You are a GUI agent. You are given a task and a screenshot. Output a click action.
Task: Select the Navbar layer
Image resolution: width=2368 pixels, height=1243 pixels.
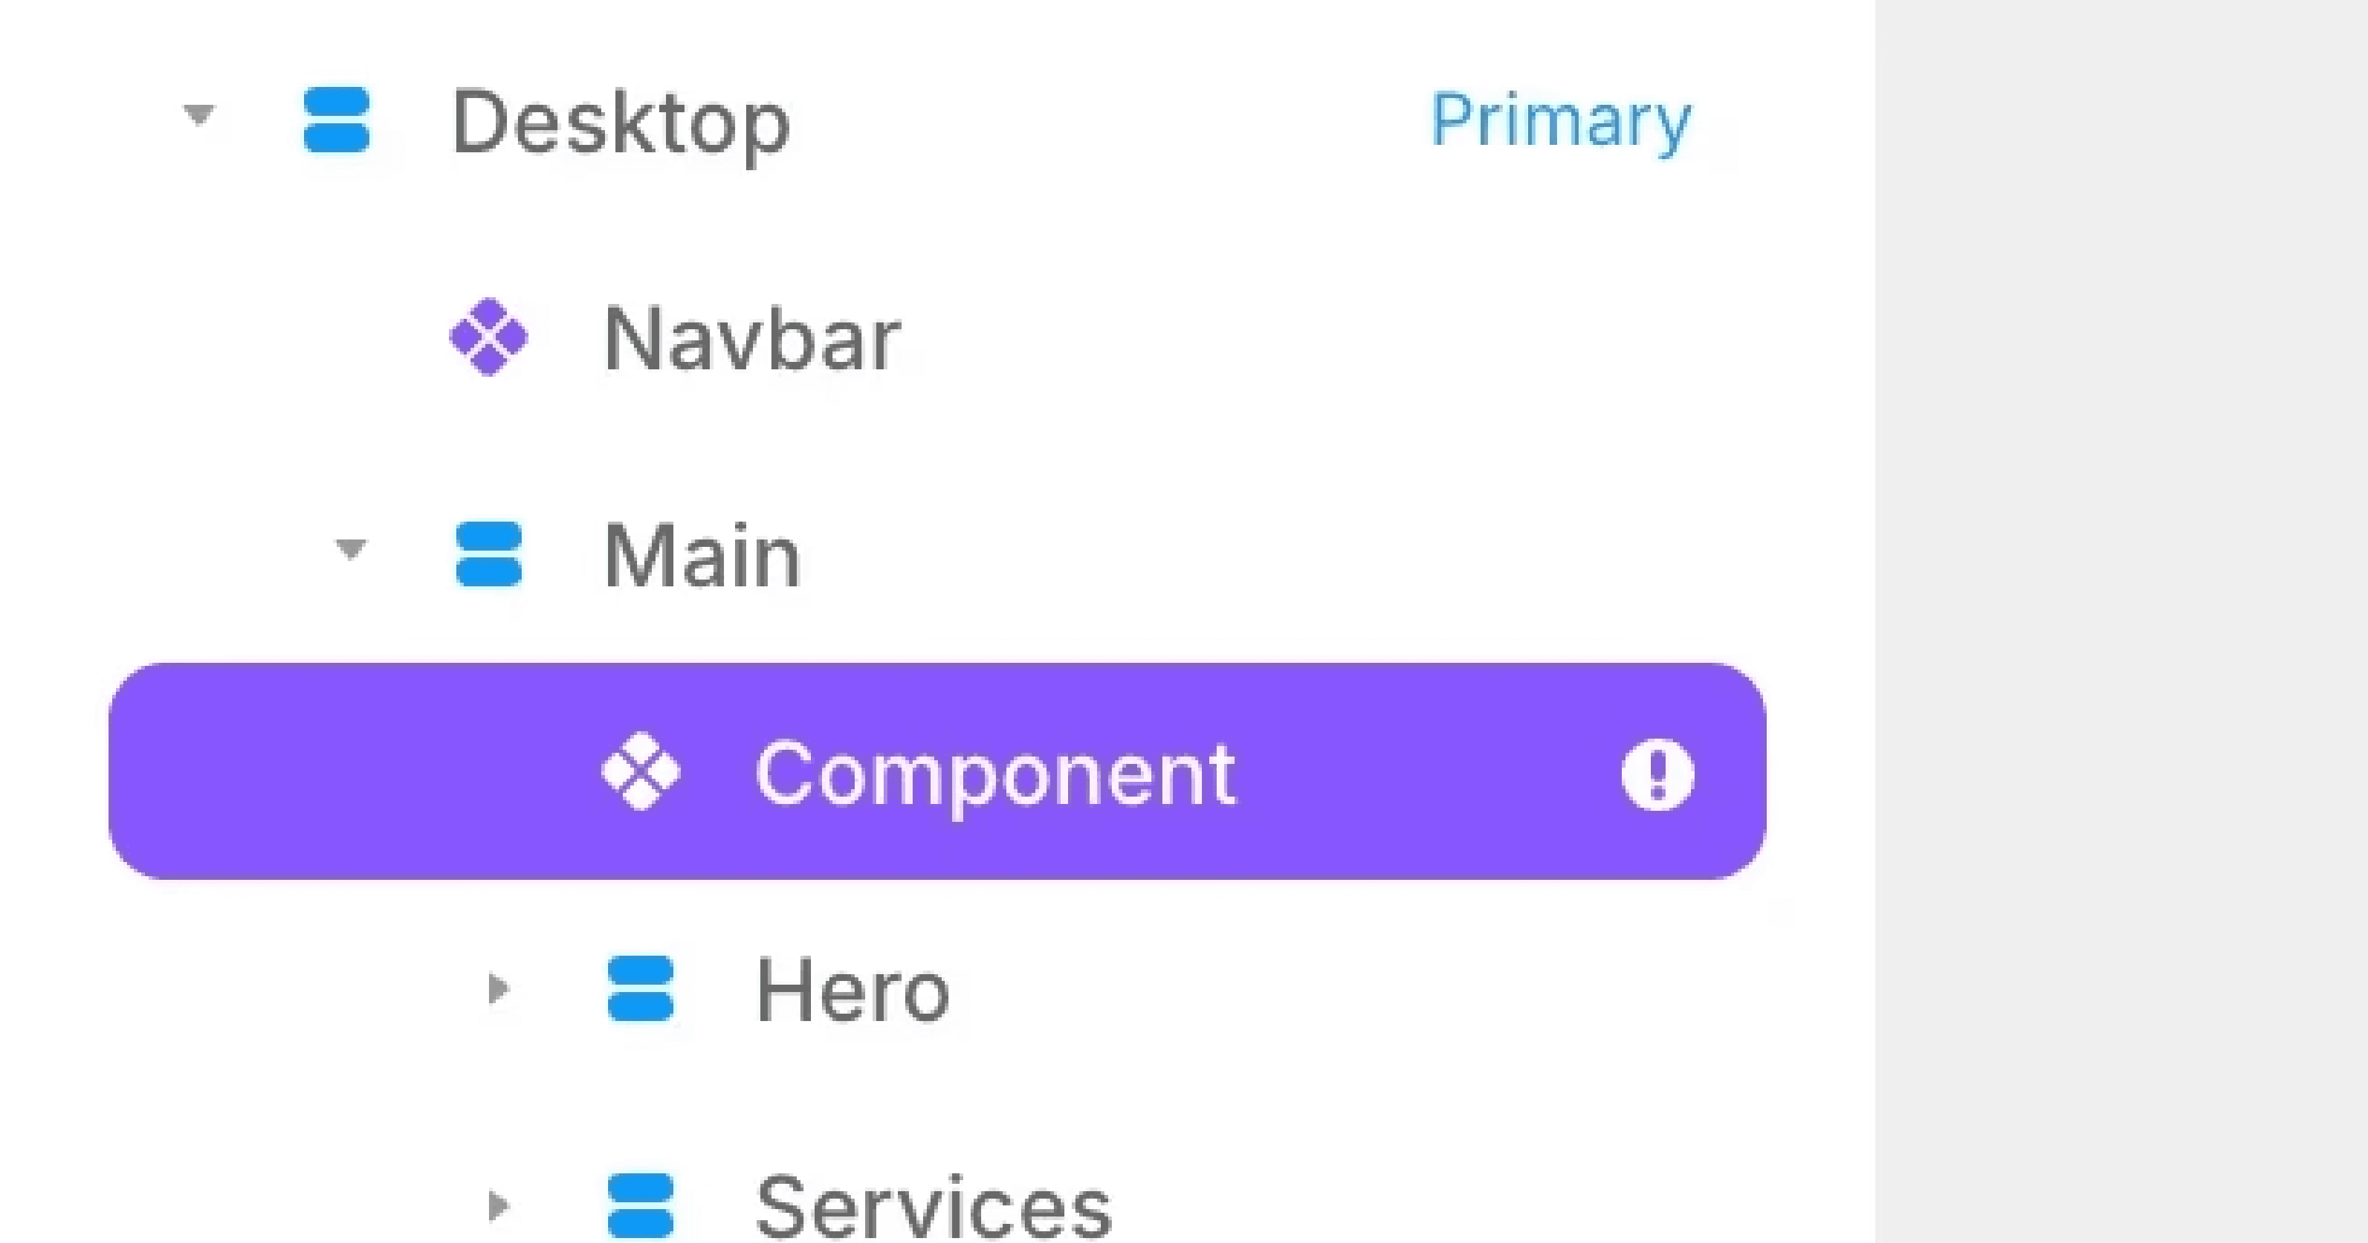click(x=749, y=338)
